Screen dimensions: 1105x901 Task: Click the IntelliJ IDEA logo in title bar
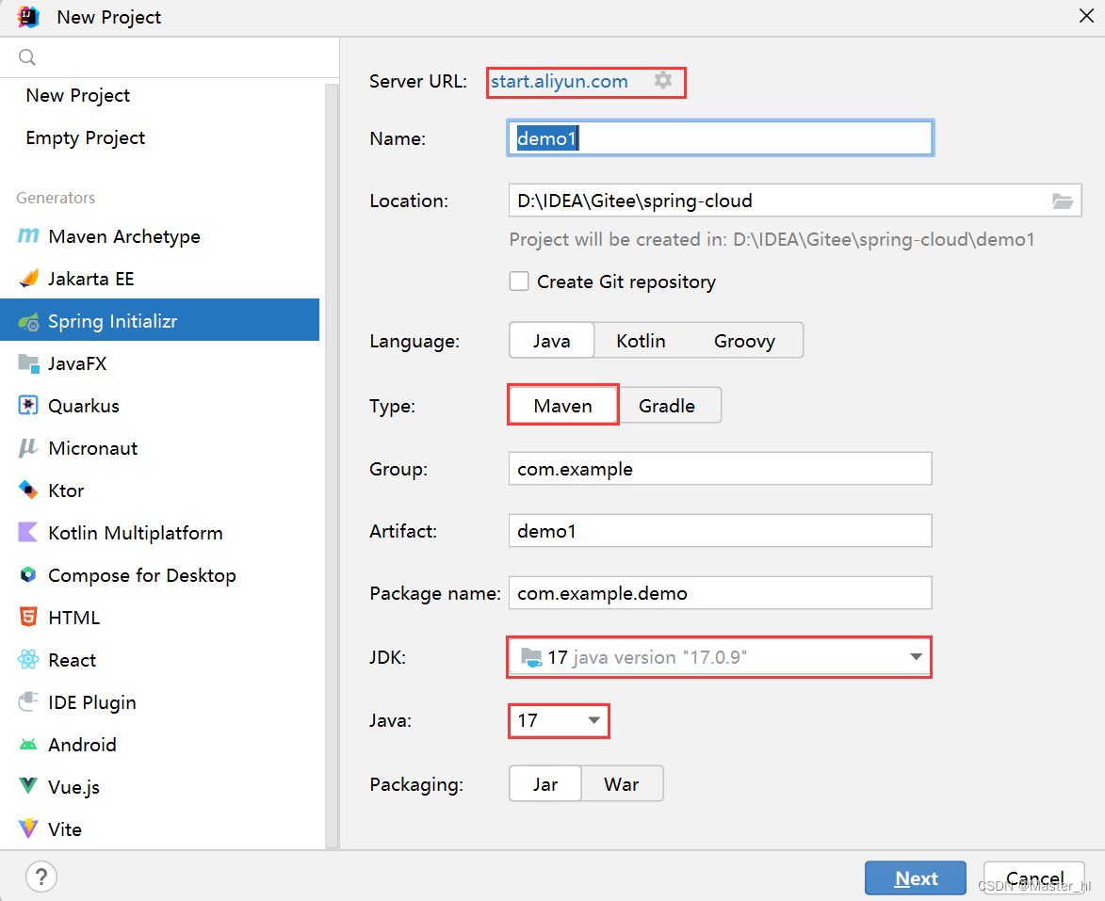click(28, 16)
